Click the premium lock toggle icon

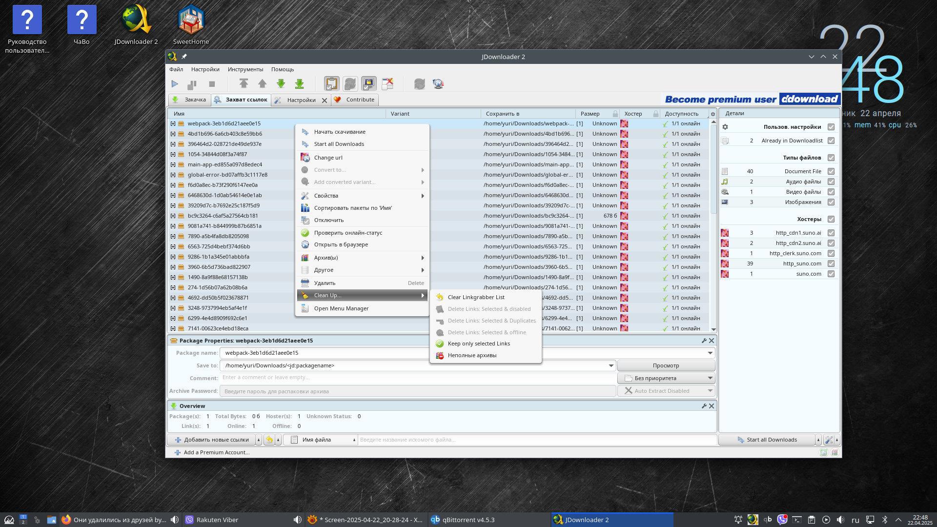click(368, 84)
